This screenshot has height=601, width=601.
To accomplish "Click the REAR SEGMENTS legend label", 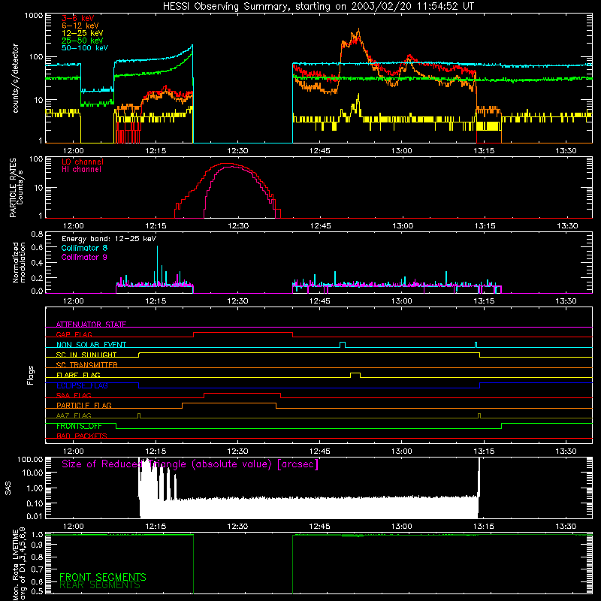I will [100, 585].
